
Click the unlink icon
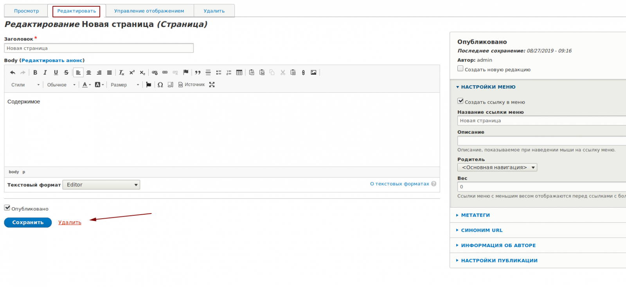tap(175, 73)
